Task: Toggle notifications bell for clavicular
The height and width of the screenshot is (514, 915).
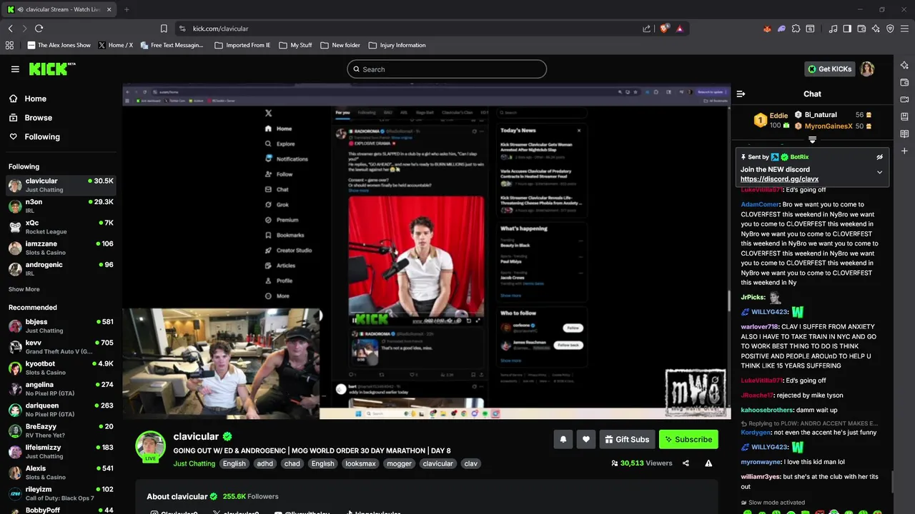Action: point(563,439)
